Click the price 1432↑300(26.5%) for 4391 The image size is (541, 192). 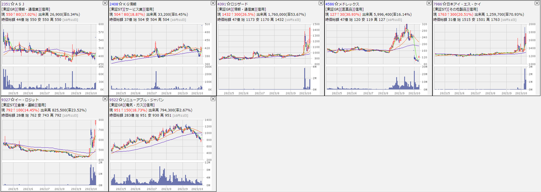point(238,14)
